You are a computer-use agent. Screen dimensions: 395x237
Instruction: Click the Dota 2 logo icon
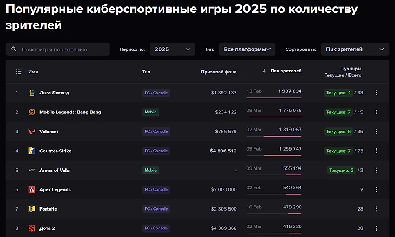pyautogui.click(x=32, y=228)
